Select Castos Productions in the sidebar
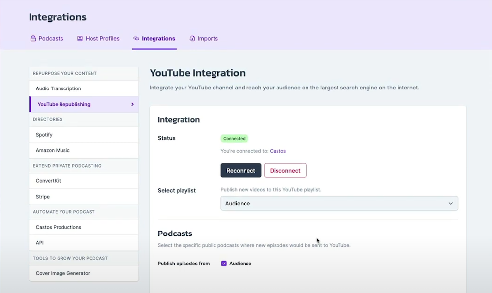The image size is (492, 293). (58, 227)
